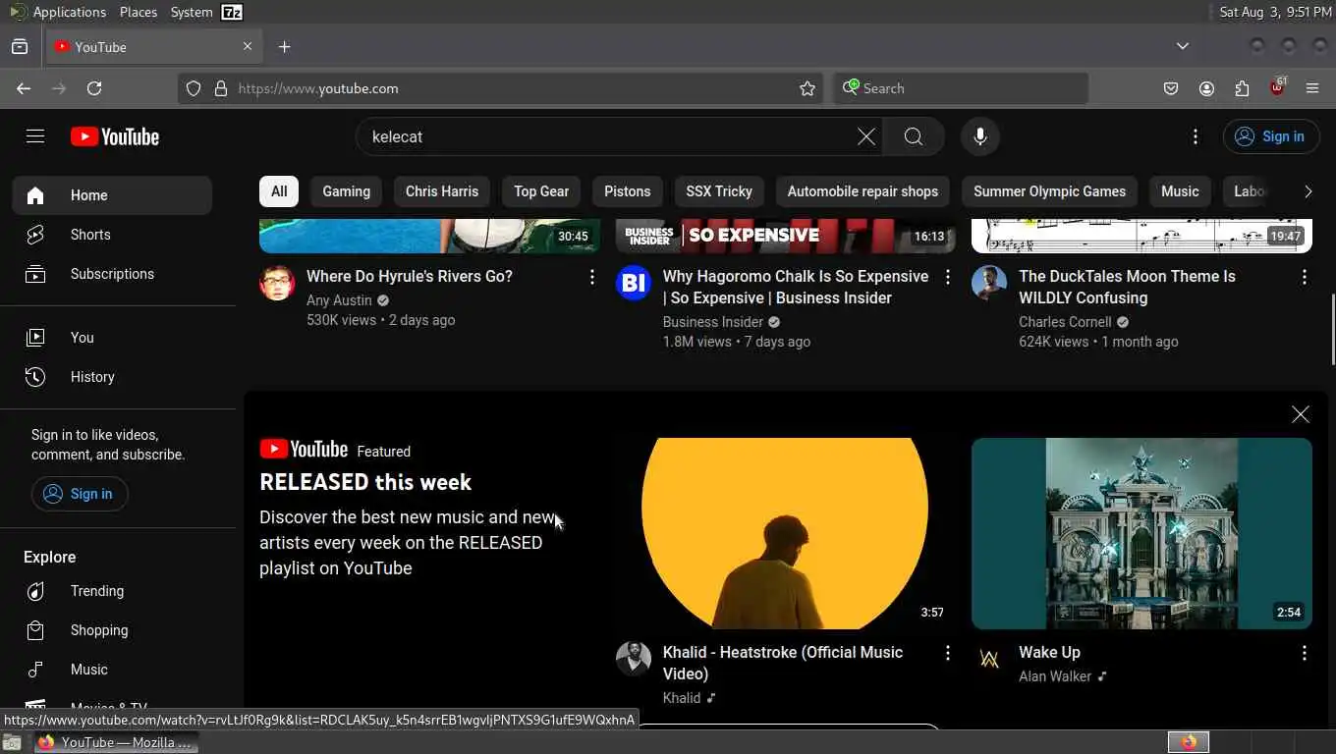Open YouTube settings three-dot menu
Viewport: 1336px width, 754px height.
click(1196, 136)
